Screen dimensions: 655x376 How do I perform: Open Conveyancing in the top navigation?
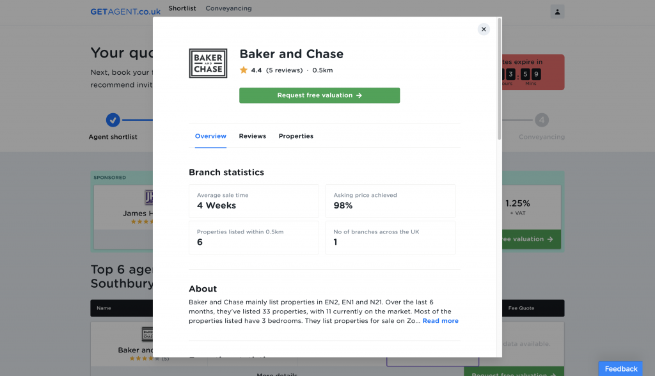point(228,8)
